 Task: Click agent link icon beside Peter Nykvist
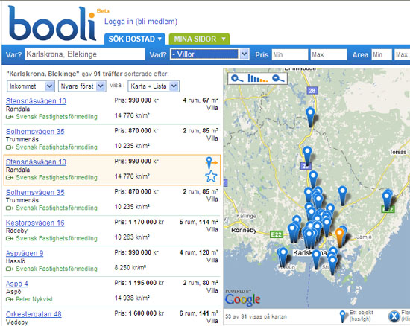(10, 299)
